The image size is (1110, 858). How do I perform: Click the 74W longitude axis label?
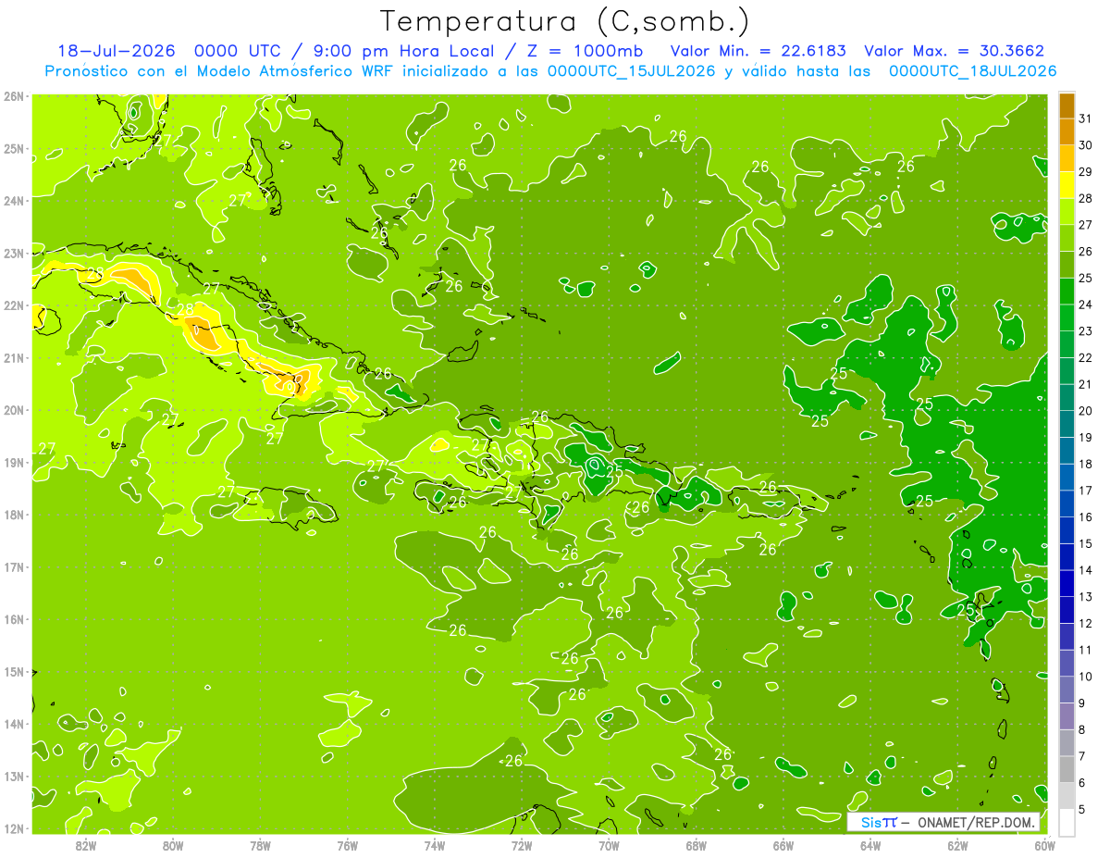(434, 845)
